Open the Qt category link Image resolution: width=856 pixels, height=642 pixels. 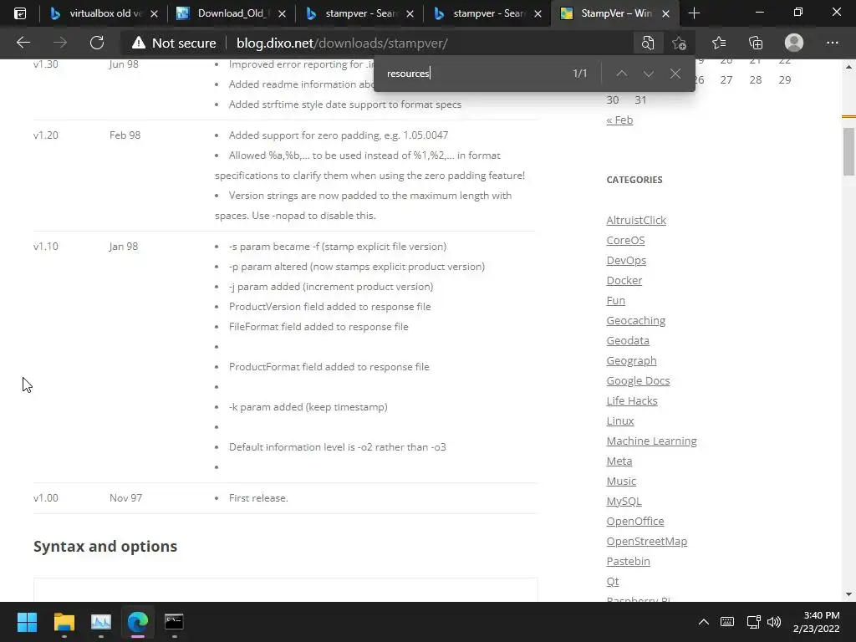tap(613, 582)
